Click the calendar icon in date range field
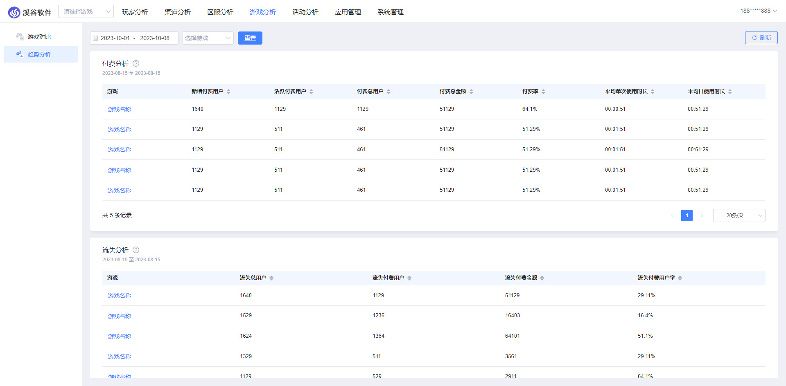786x386 pixels. (95, 38)
